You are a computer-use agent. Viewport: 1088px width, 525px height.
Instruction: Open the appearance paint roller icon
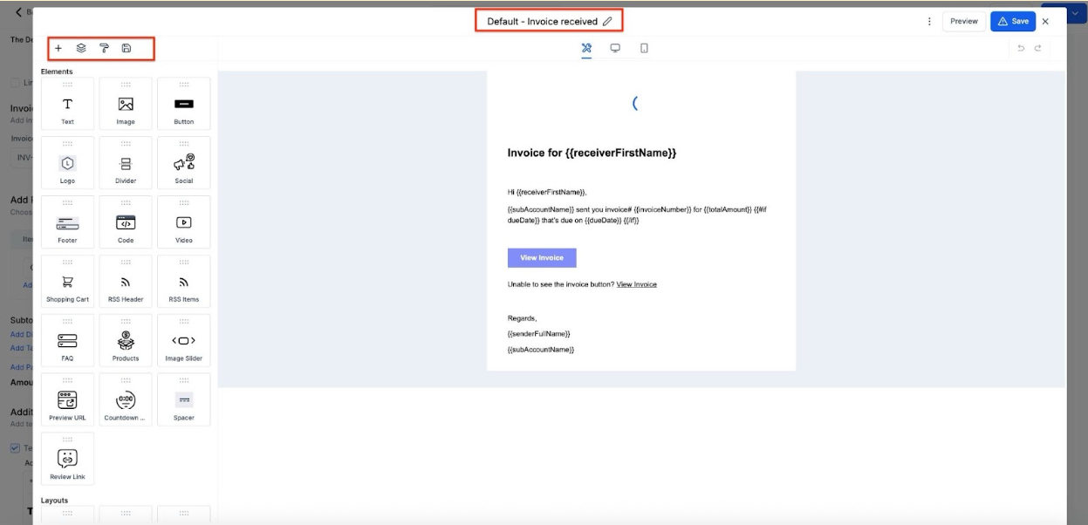coord(104,49)
